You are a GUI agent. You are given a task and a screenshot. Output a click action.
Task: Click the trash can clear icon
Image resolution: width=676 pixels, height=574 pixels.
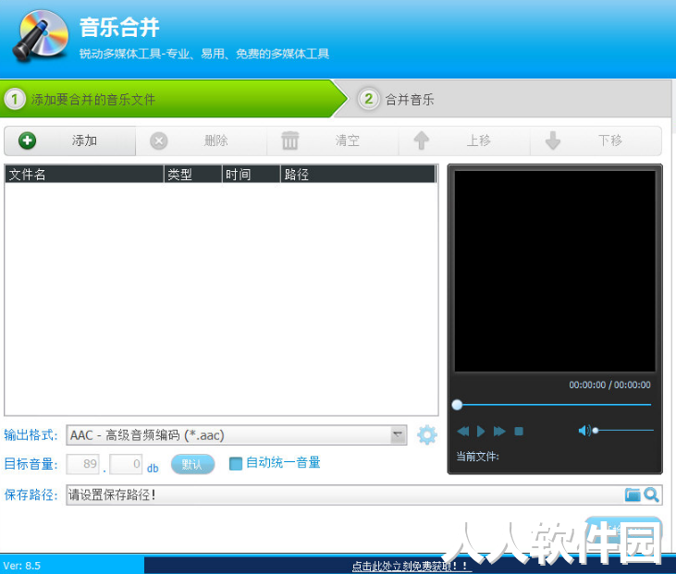tap(289, 140)
